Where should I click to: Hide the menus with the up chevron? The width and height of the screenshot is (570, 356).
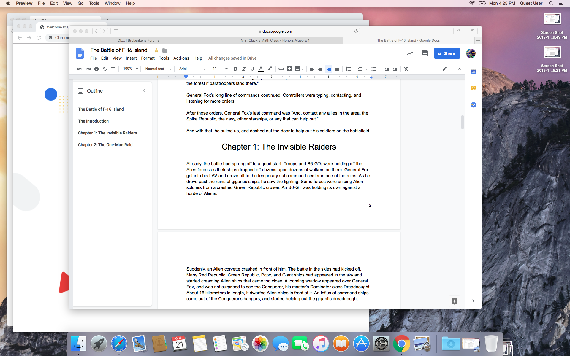[459, 69]
